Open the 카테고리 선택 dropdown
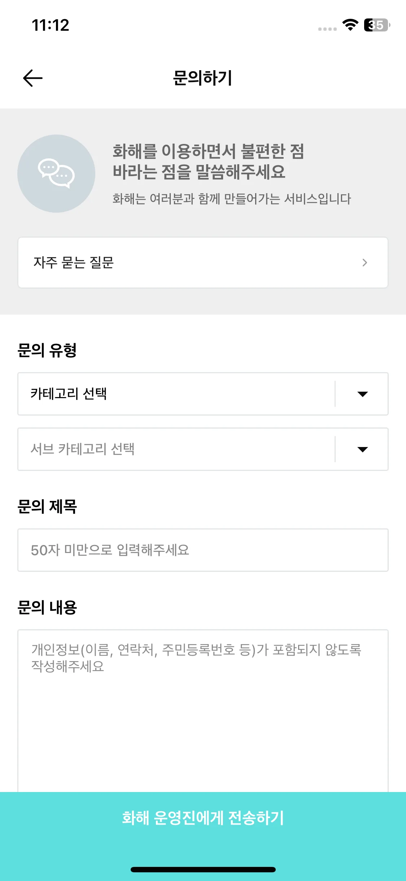Screen dimensions: 406x881 203,394
